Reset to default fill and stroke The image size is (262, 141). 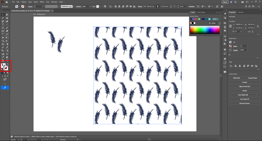pyautogui.click(x=2, y=69)
